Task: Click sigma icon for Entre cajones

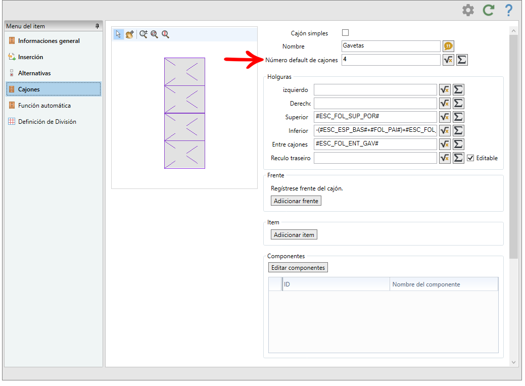Action: click(x=458, y=144)
